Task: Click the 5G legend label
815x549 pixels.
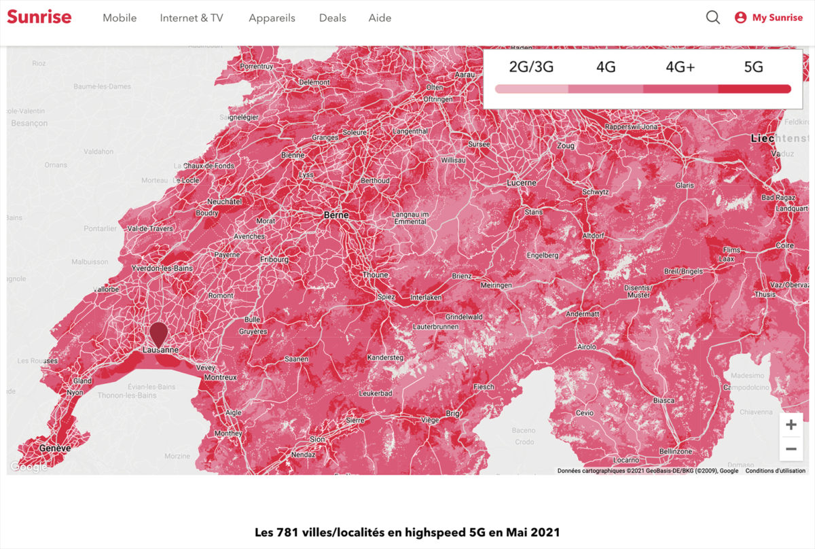Action: coord(754,67)
